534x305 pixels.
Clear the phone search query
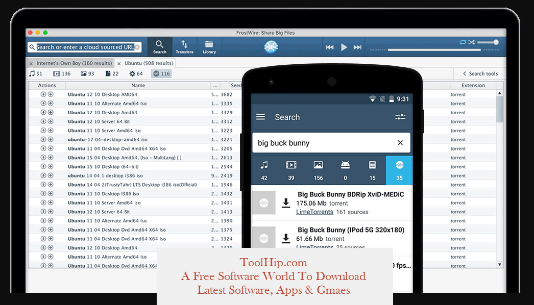pyautogui.click(x=400, y=143)
